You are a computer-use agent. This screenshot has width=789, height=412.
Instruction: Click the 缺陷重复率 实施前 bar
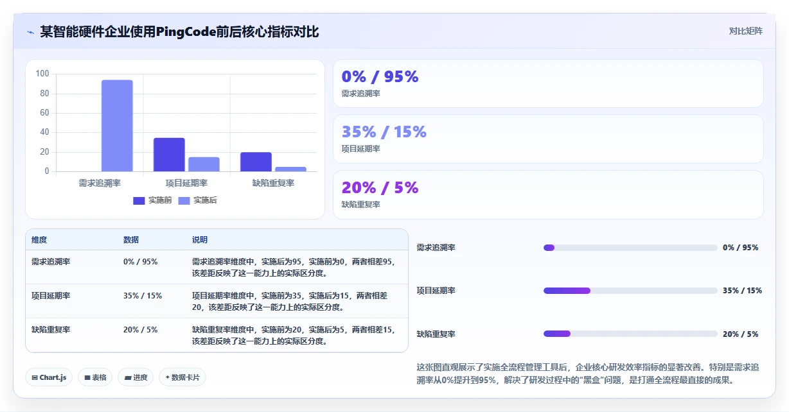tap(256, 162)
